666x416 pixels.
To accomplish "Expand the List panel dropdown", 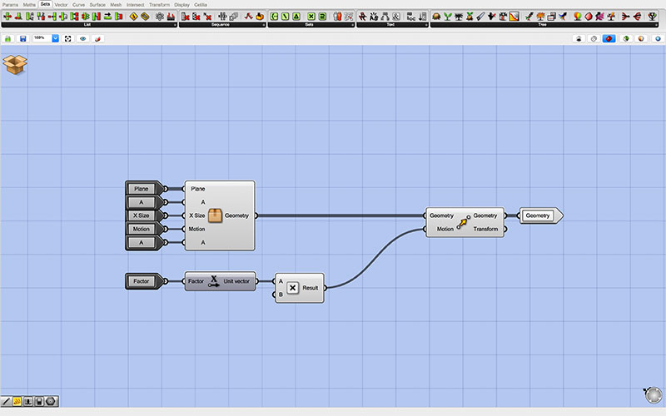I will [x=174, y=25].
